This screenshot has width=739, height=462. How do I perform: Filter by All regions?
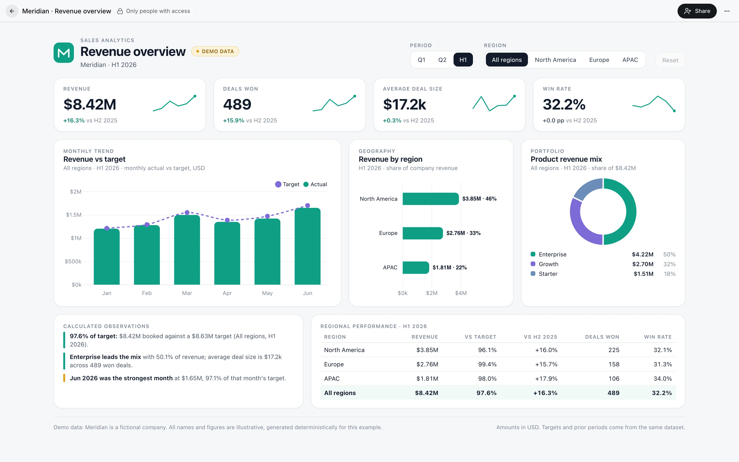(x=507, y=60)
